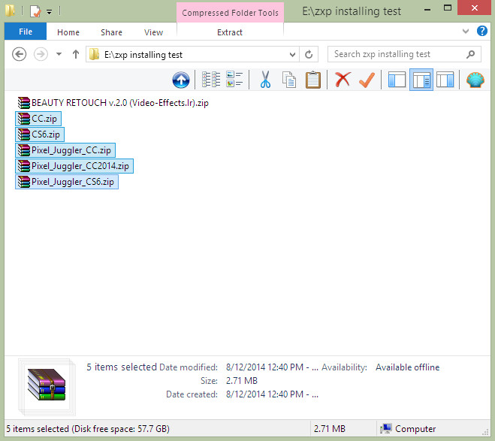Toggle the Navigation pane icon
The image size is (495, 441).
pos(397,80)
